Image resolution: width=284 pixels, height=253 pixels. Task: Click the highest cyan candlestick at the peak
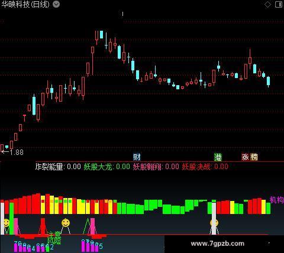(x=101, y=34)
